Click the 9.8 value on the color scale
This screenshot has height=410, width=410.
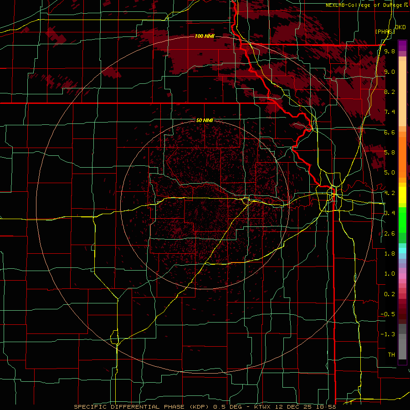(x=389, y=51)
